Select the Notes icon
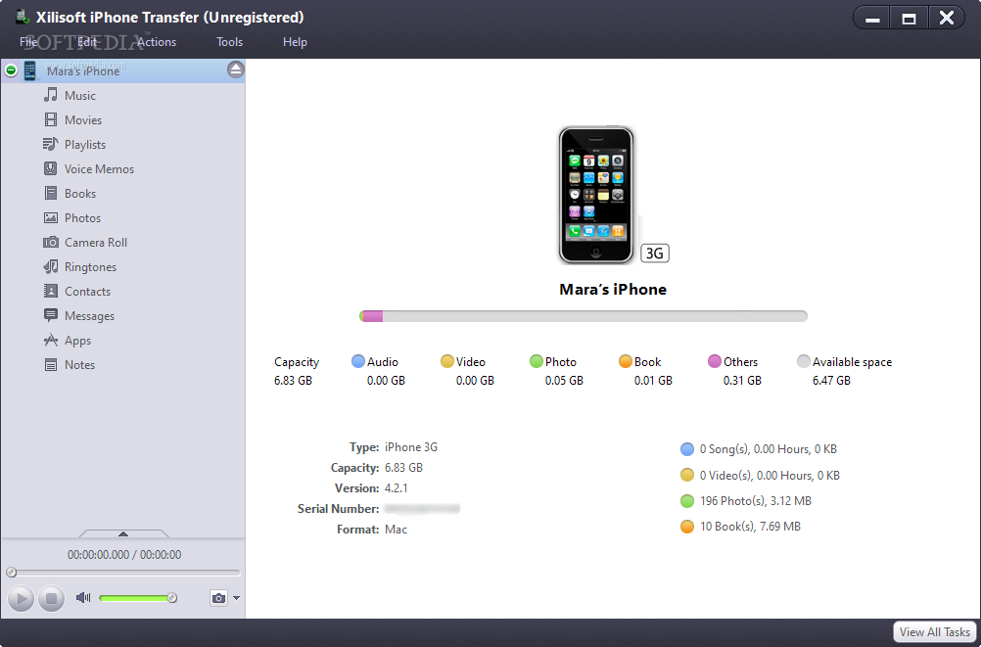Image resolution: width=981 pixels, height=647 pixels. coord(51,365)
